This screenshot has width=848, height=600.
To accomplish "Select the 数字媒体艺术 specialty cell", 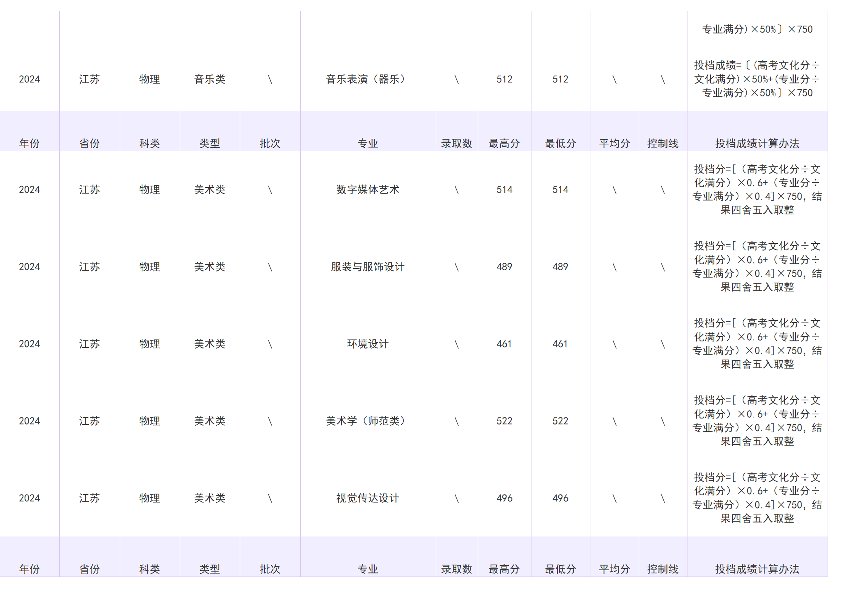I will (368, 189).
